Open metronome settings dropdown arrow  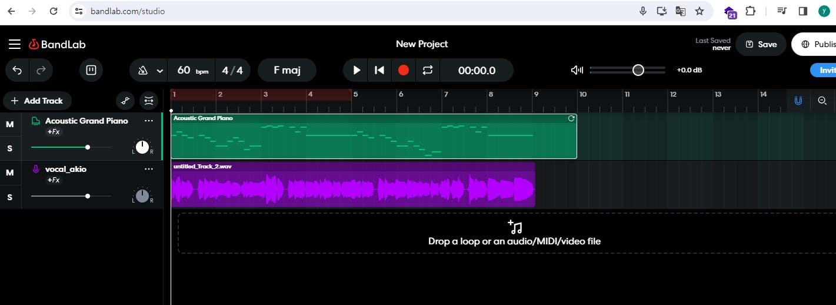point(159,71)
